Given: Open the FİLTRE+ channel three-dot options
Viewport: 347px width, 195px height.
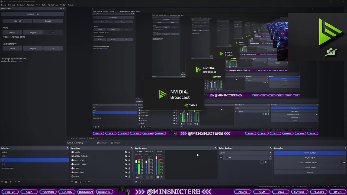Looking at the screenshot, I should click(x=141, y=177).
